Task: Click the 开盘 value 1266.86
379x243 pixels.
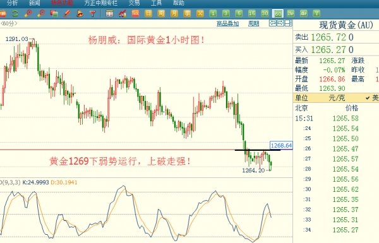Action: click(x=332, y=80)
